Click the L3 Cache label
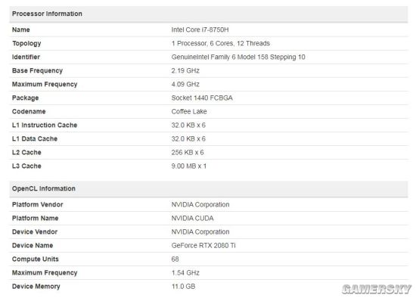 pyautogui.click(x=26, y=166)
